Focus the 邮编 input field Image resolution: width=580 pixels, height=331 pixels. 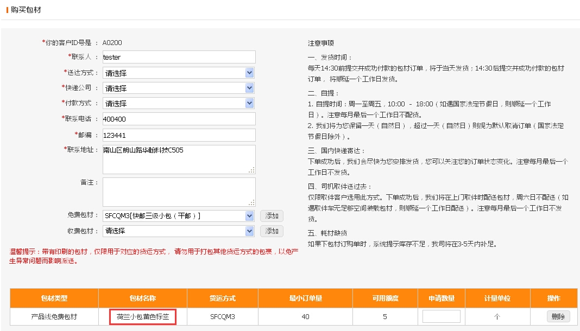[x=179, y=135]
